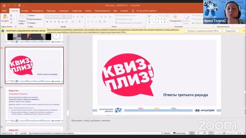The height and width of the screenshot is (138, 246).
Task: Switch to the Слайд-шоу ribbon tab
Action: 77,11
